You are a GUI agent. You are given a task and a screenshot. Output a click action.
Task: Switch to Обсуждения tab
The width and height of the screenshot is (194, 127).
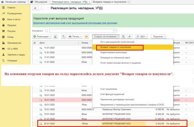click(39, 2)
